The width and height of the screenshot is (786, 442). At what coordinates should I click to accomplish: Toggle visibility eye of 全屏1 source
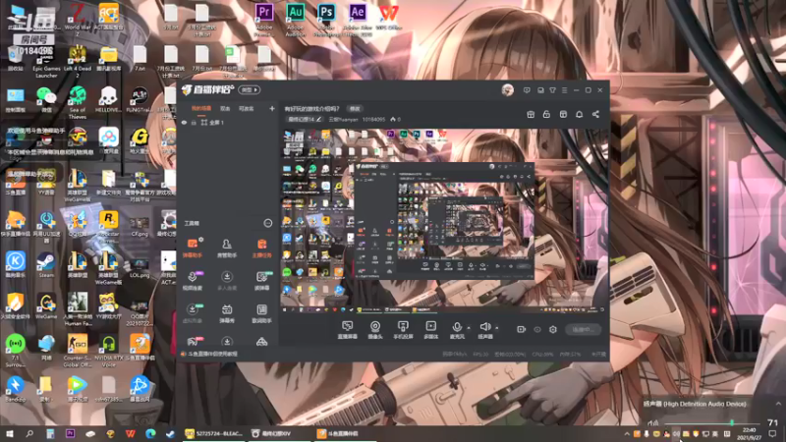pyautogui.click(x=184, y=122)
